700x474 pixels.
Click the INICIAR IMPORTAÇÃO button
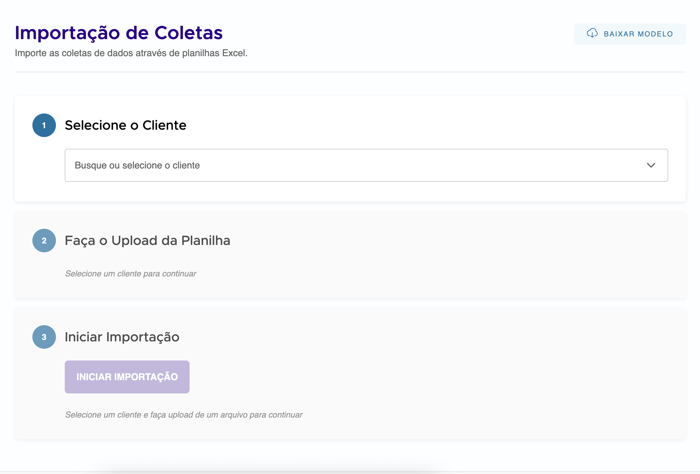click(127, 377)
